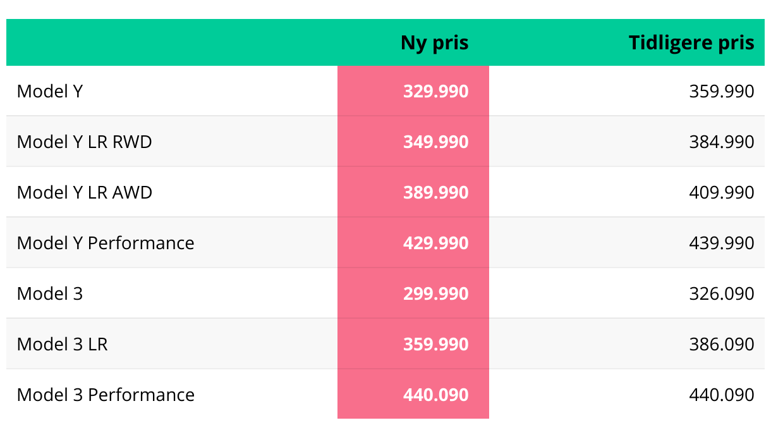Select the Model Y Performance label
Viewport: 771px width, 425px height.
106,243
